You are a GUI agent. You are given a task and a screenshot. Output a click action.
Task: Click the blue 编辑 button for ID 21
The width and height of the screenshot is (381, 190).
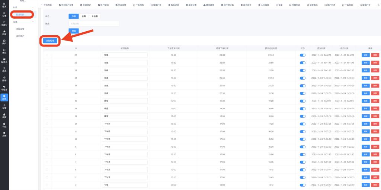pyautogui.click(x=365, y=78)
